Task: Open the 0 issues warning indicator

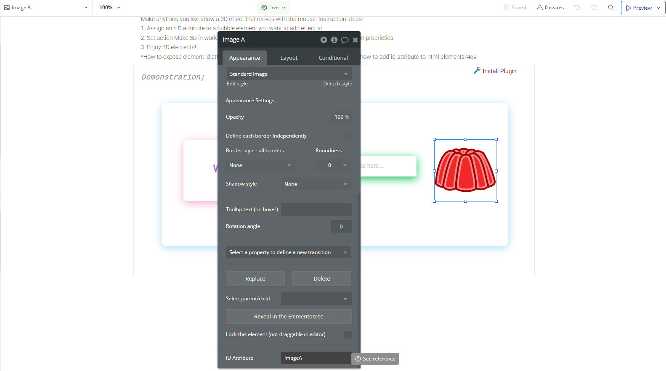Action: pos(550,8)
